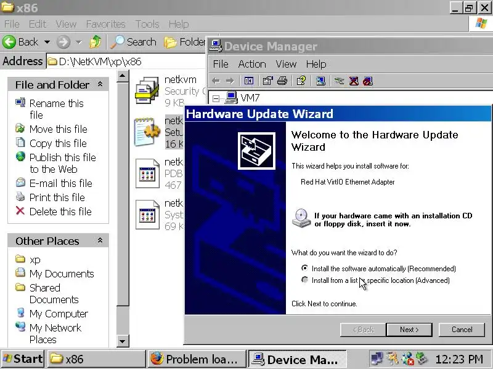Open Search in the Explorer toolbar
This screenshot has height=369, width=493.
(x=134, y=42)
